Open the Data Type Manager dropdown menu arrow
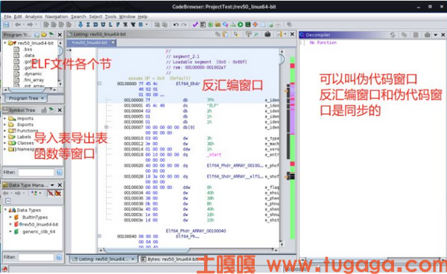 [52, 185]
